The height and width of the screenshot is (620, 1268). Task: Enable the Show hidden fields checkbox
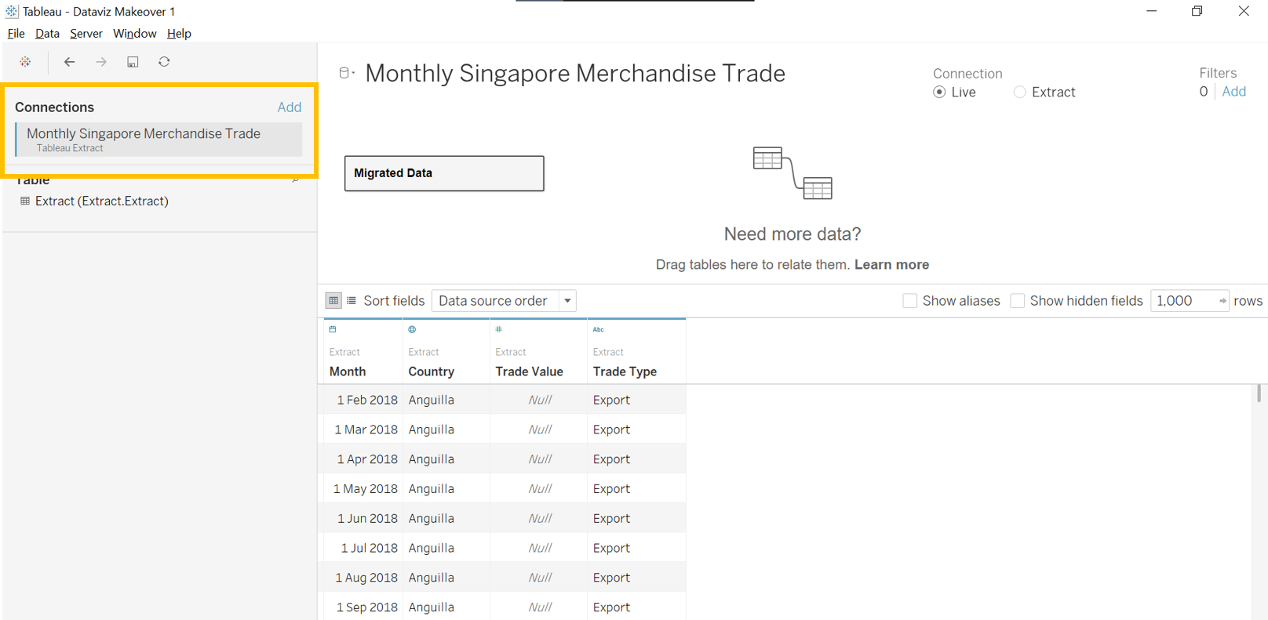(1018, 301)
